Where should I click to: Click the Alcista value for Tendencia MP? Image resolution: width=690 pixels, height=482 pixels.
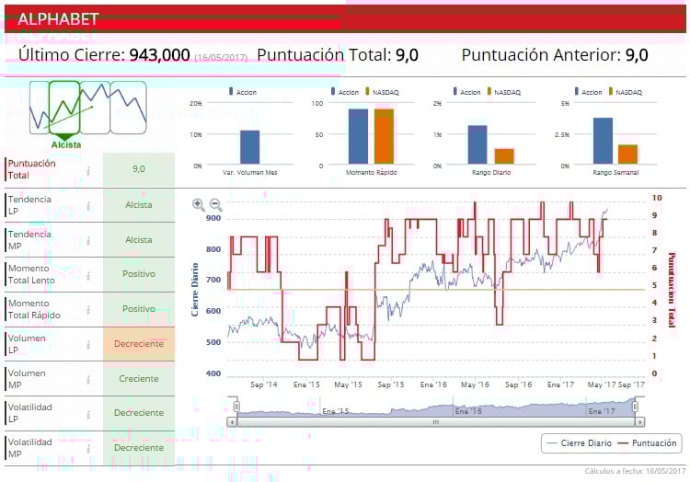pyautogui.click(x=139, y=240)
